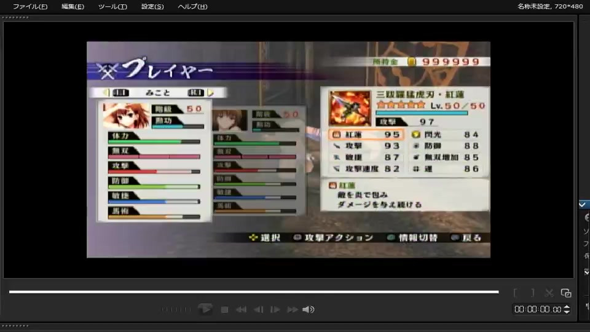Viewport: 590px width, 332px height.
Task: Open the ファイル(F) menu
Action: 30,6
